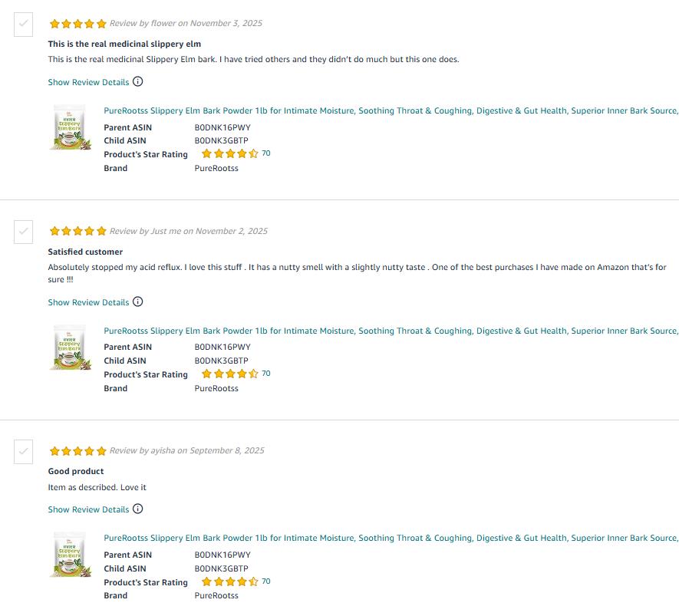The height and width of the screenshot is (616, 679).
Task: Click info icon under Satisfied customer review
Action: (138, 301)
